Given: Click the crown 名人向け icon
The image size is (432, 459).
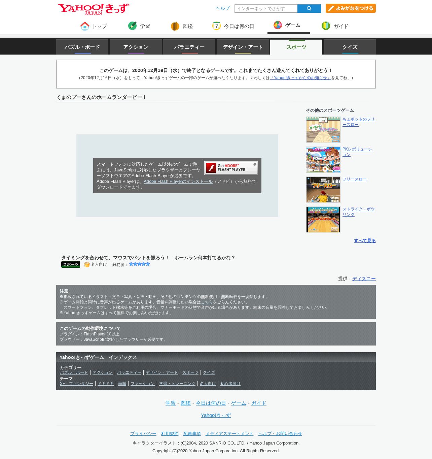Looking at the screenshot, I should click(x=87, y=264).
